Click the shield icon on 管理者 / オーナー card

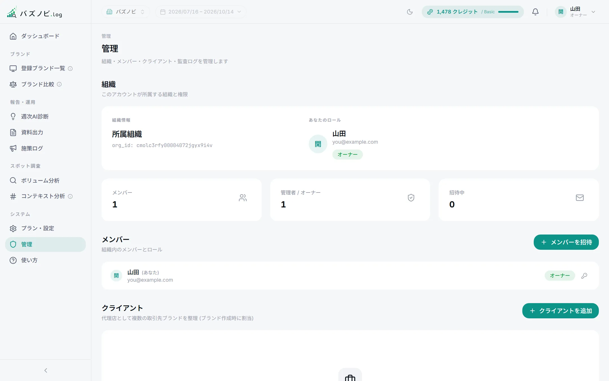tap(411, 198)
